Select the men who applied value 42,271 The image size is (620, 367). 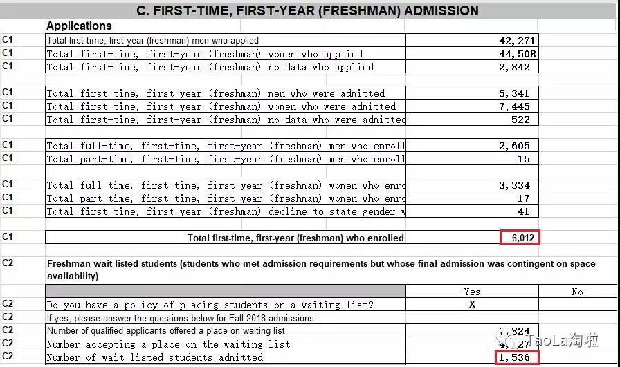coord(517,41)
